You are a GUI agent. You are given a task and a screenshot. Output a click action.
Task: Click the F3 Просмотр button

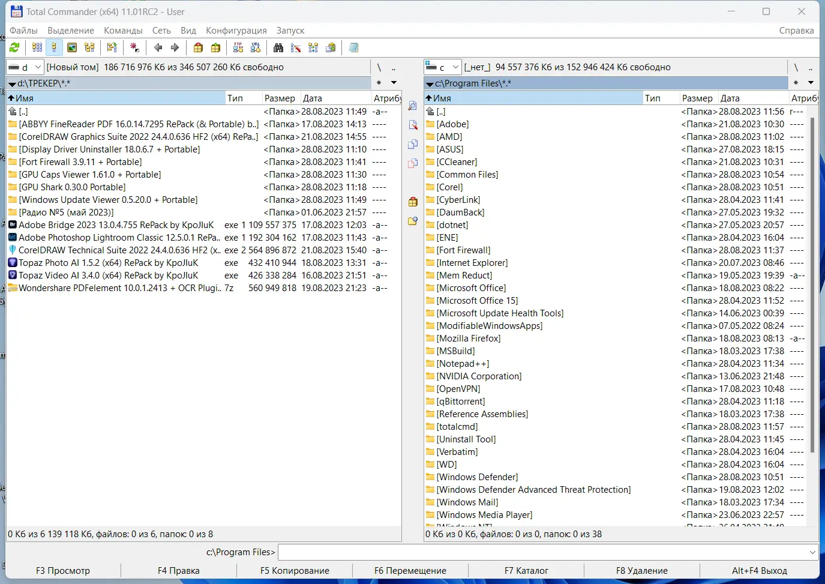tap(63, 571)
